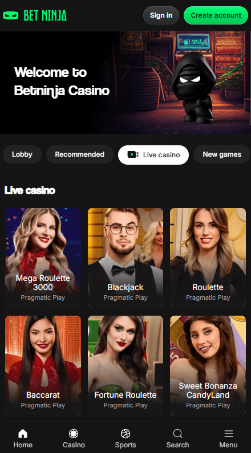The image size is (251, 453).
Task: Open the hamburger Menu icon
Action: click(228, 434)
